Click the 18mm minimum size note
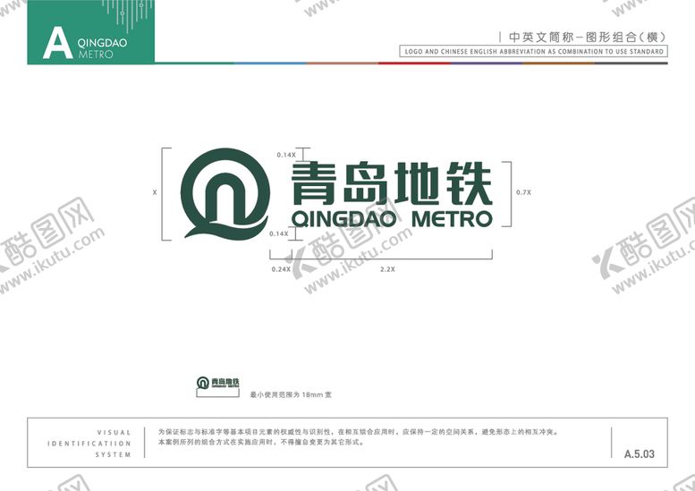This screenshot has width=695, height=491. tap(291, 394)
